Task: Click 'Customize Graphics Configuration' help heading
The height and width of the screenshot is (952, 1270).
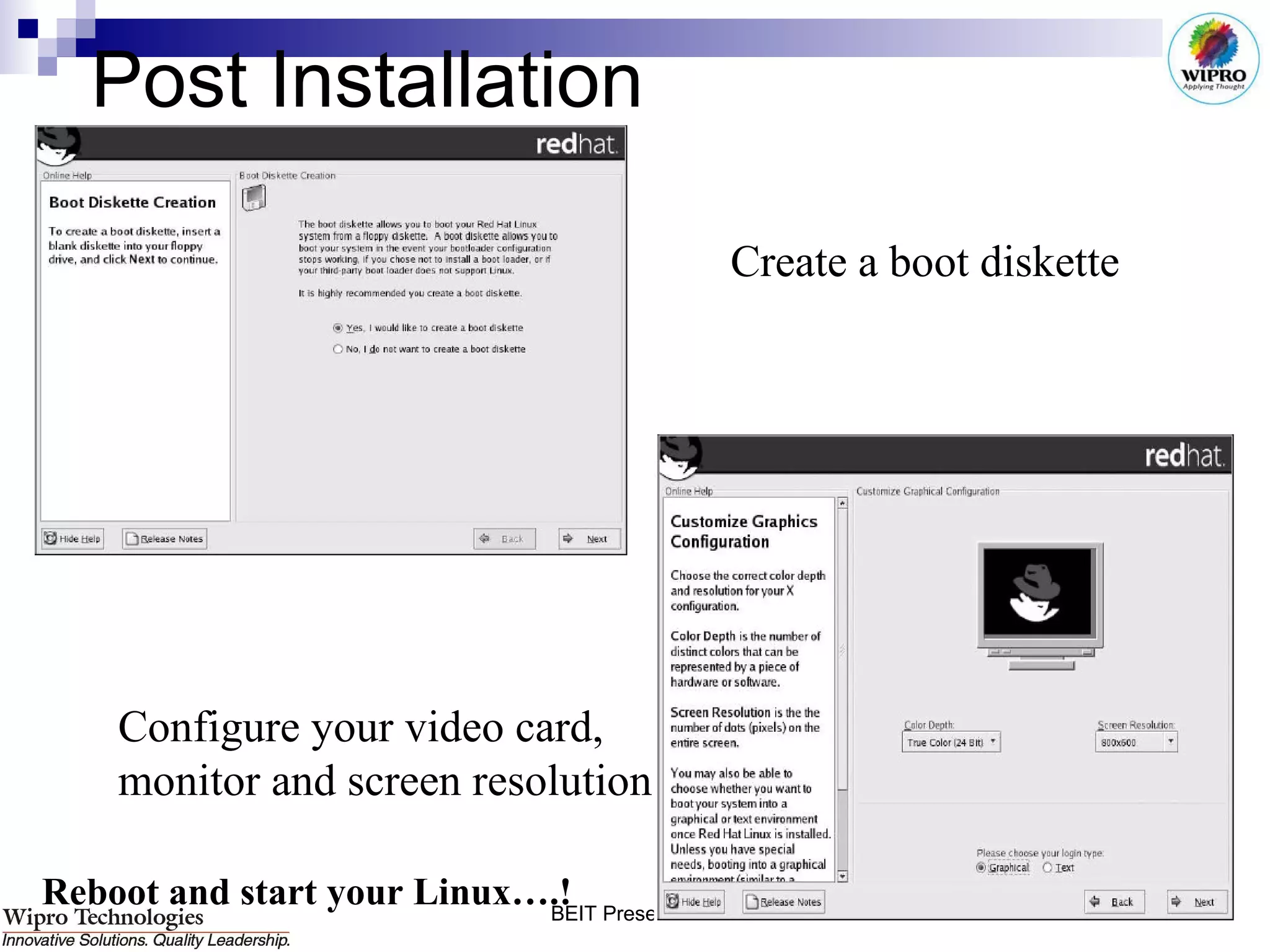Action: 744,532
